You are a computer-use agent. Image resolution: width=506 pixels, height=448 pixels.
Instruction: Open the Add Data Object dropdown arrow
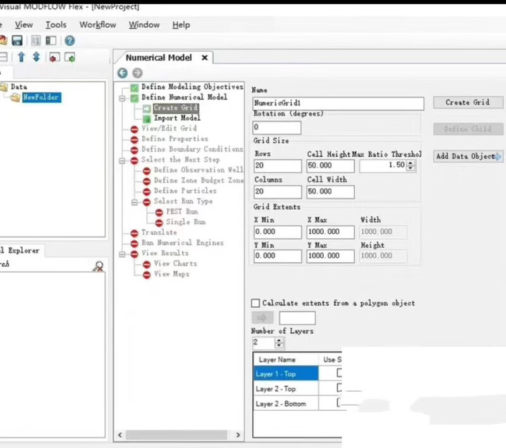pos(499,157)
